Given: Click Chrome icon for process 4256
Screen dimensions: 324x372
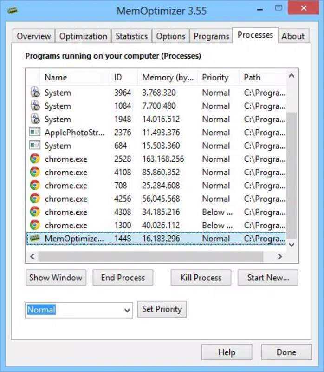Looking at the screenshot, I should [35, 199].
